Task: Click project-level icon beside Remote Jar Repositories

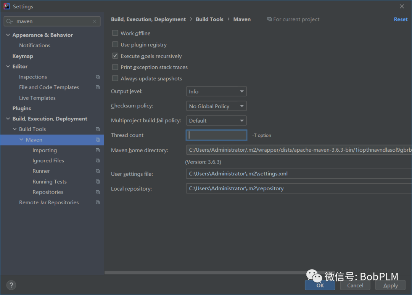Action: click(98, 202)
